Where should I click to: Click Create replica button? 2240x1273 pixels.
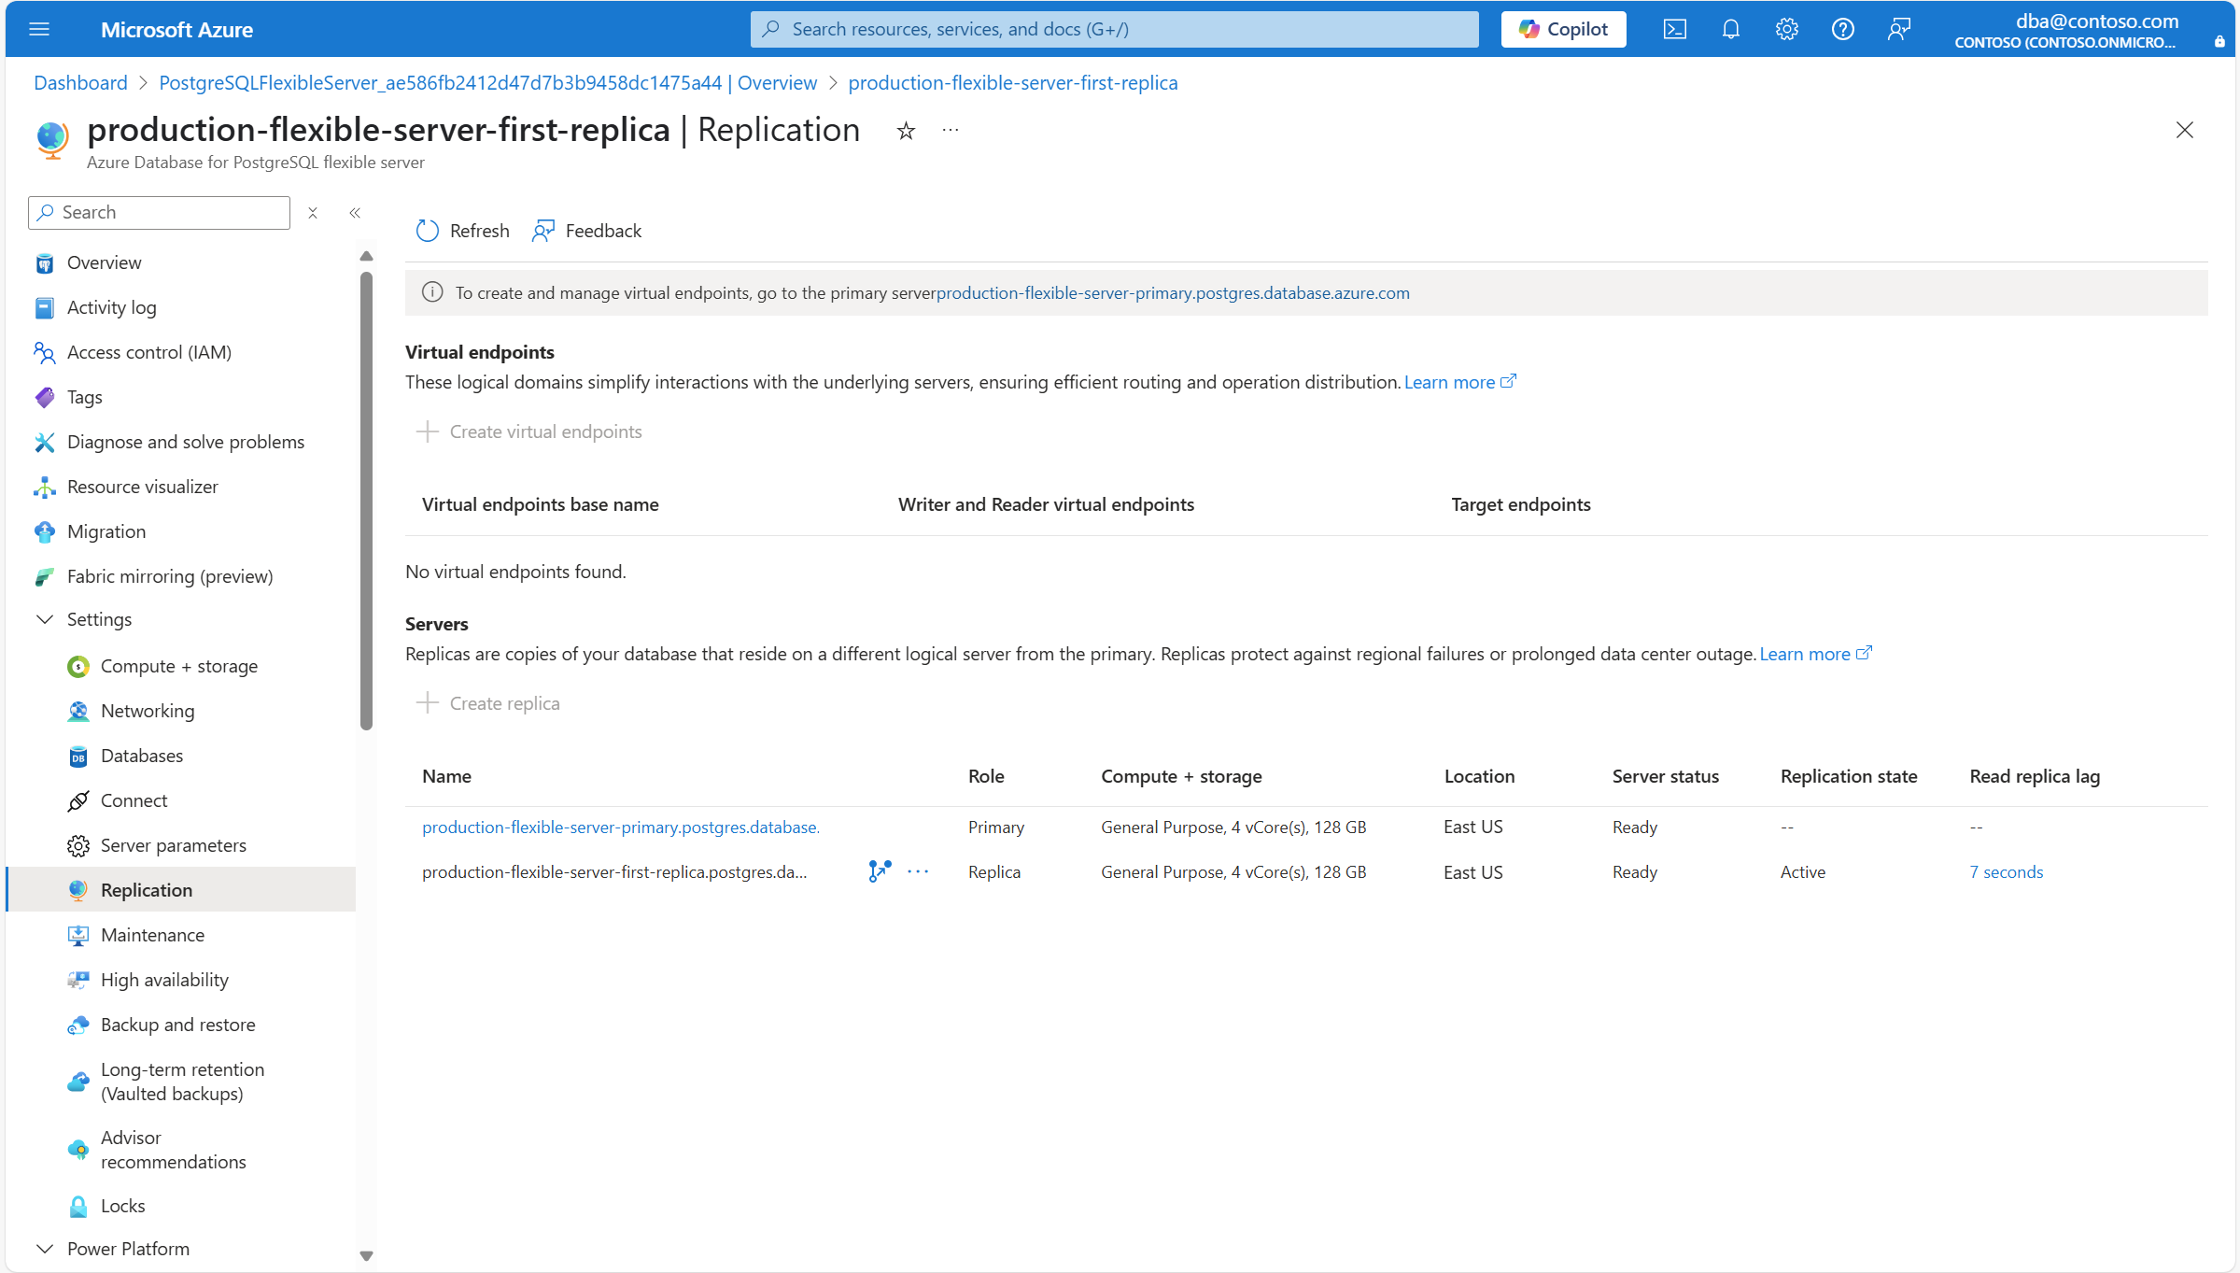(x=487, y=703)
